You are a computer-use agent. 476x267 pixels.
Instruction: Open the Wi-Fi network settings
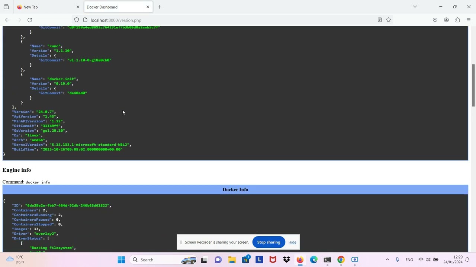pyautogui.click(x=421, y=260)
